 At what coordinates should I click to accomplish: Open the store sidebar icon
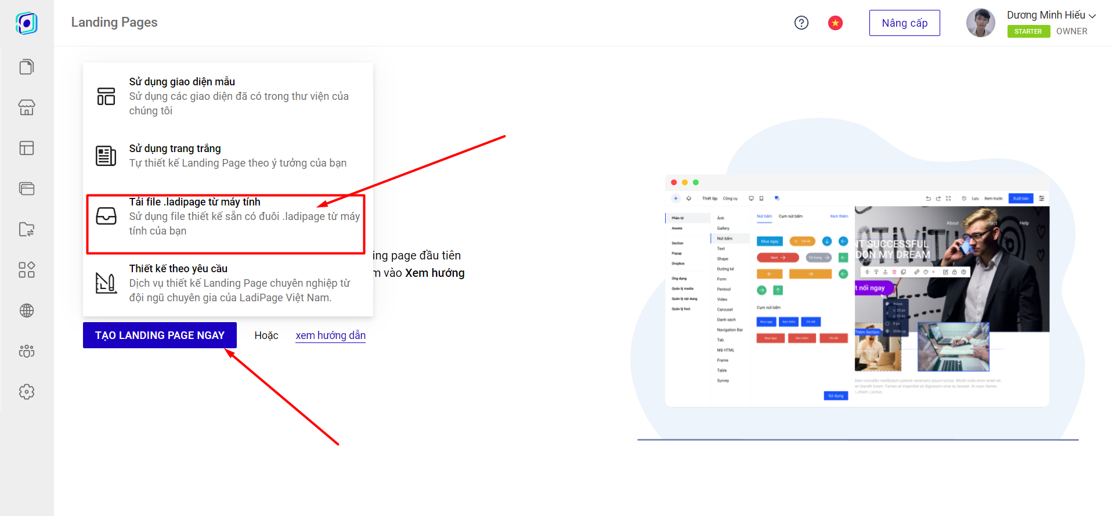(x=27, y=107)
